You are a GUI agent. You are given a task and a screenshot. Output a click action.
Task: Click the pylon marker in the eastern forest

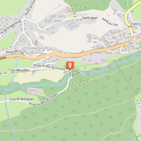[x=136, y=92]
